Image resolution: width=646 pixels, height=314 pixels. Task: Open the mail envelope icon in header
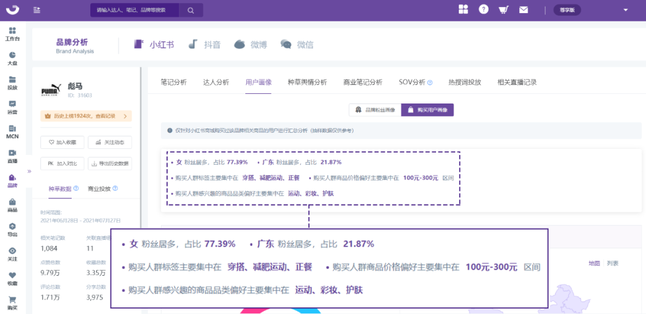coord(523,10)
